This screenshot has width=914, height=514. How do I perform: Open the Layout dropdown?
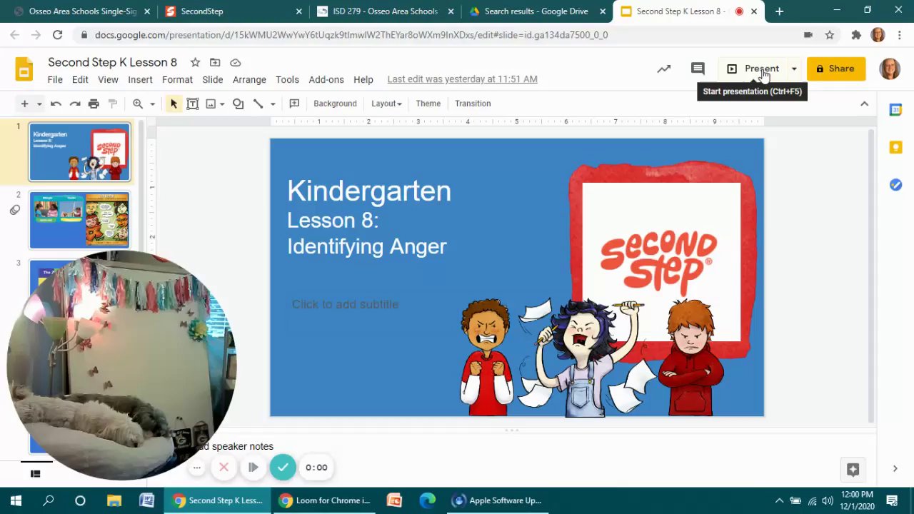click(x=386, y=104)
